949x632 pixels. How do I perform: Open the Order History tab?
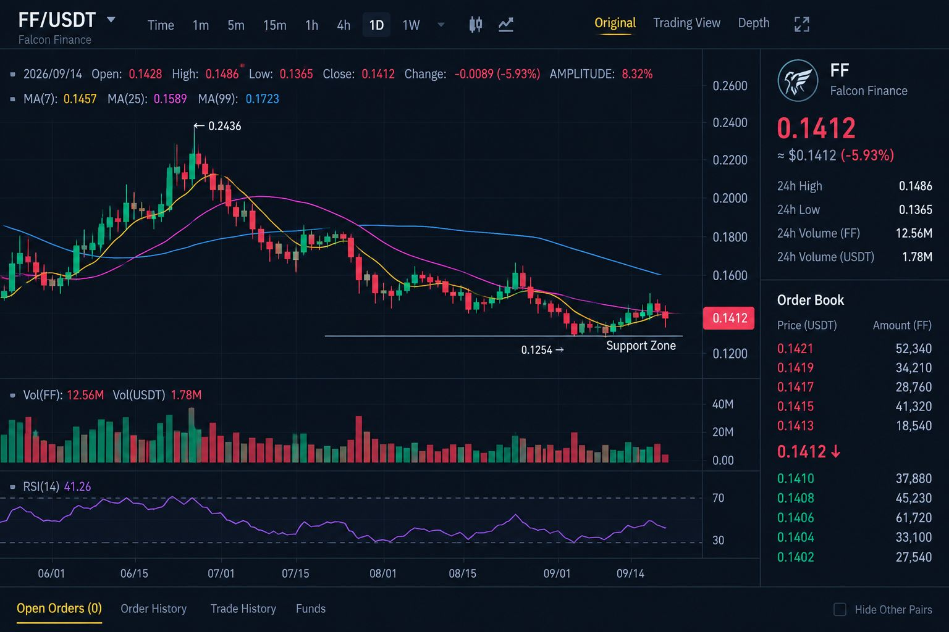pos(153,609)
